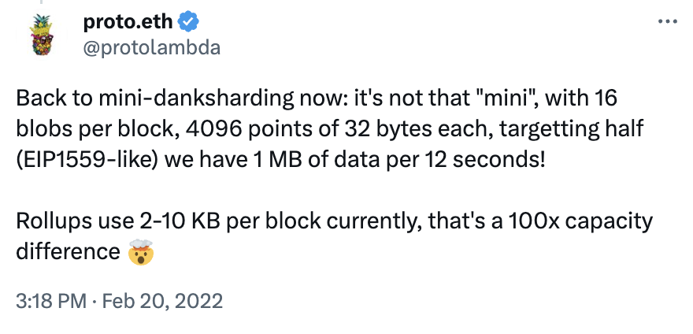Click the word "mini-danksharding" in the tweet
693x334 pixels.
pyautogui.click(x=195, y=98)
